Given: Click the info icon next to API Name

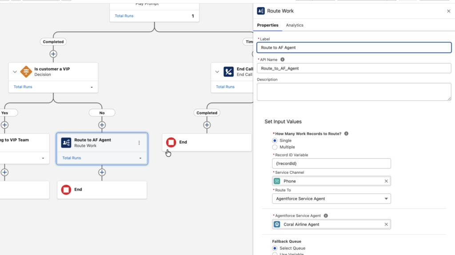Looking at the screenshot, I should (x=283, y=59).
